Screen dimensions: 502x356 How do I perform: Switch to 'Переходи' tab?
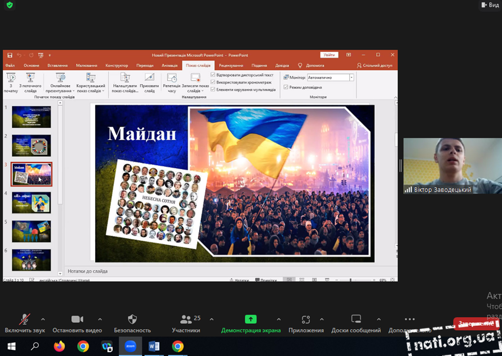pyautogui.click(x=145, y=65)
